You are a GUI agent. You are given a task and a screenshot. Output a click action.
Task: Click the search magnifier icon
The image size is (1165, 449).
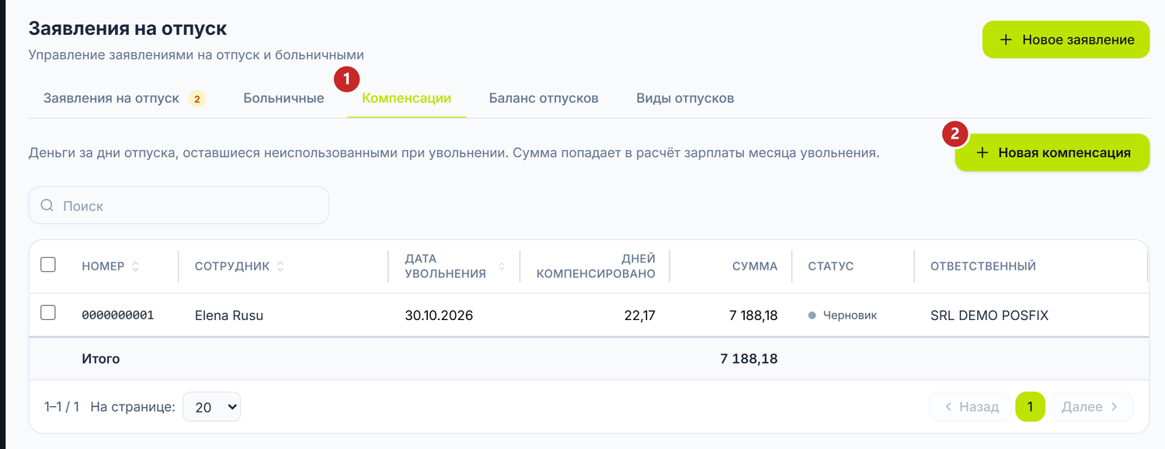click(47, 206)
